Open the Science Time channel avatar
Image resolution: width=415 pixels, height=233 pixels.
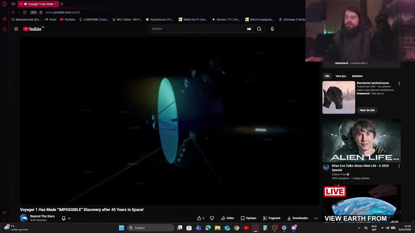[x=326, y=167]
